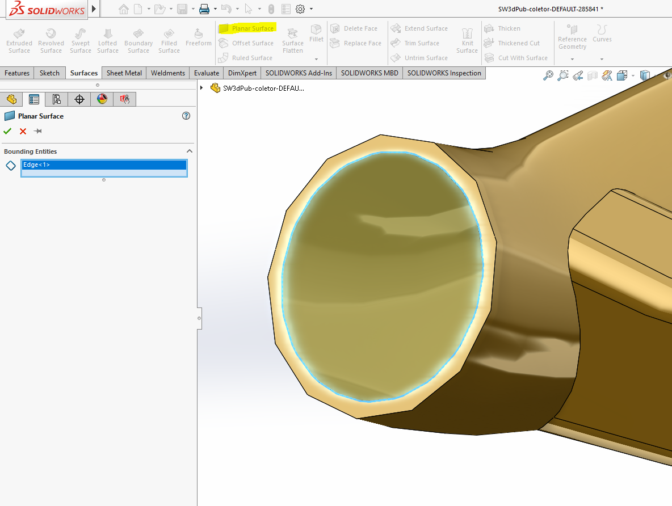Open the DisplayManager color-ball panel tab

point(102,99)
